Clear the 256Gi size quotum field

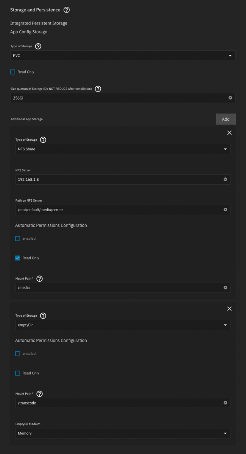click(230, 98)
